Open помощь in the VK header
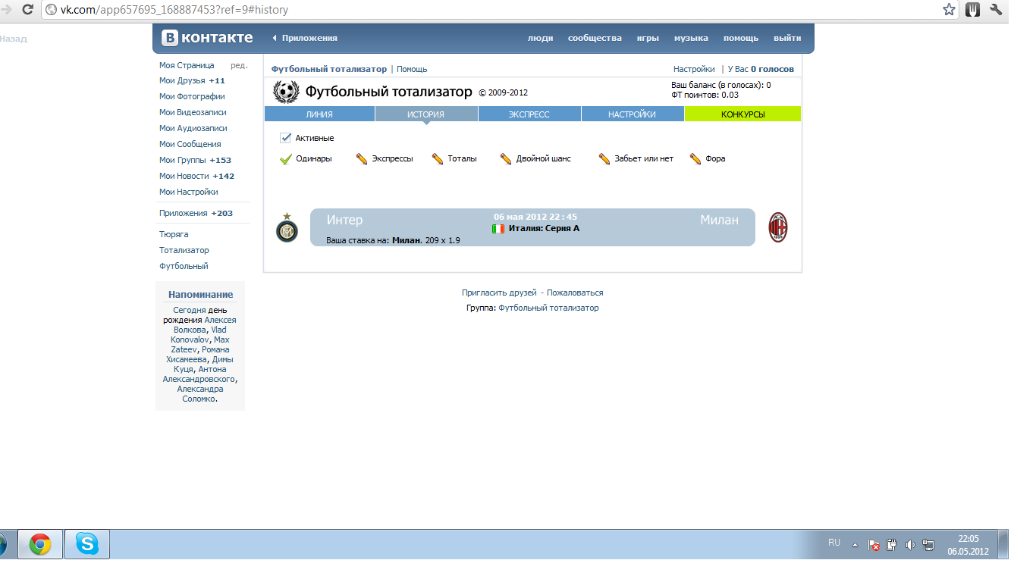Viewport: 1036px width, 582px height. click(741, 38)
